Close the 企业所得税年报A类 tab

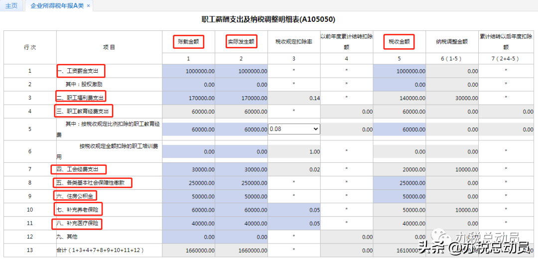[x=89, y=6]
